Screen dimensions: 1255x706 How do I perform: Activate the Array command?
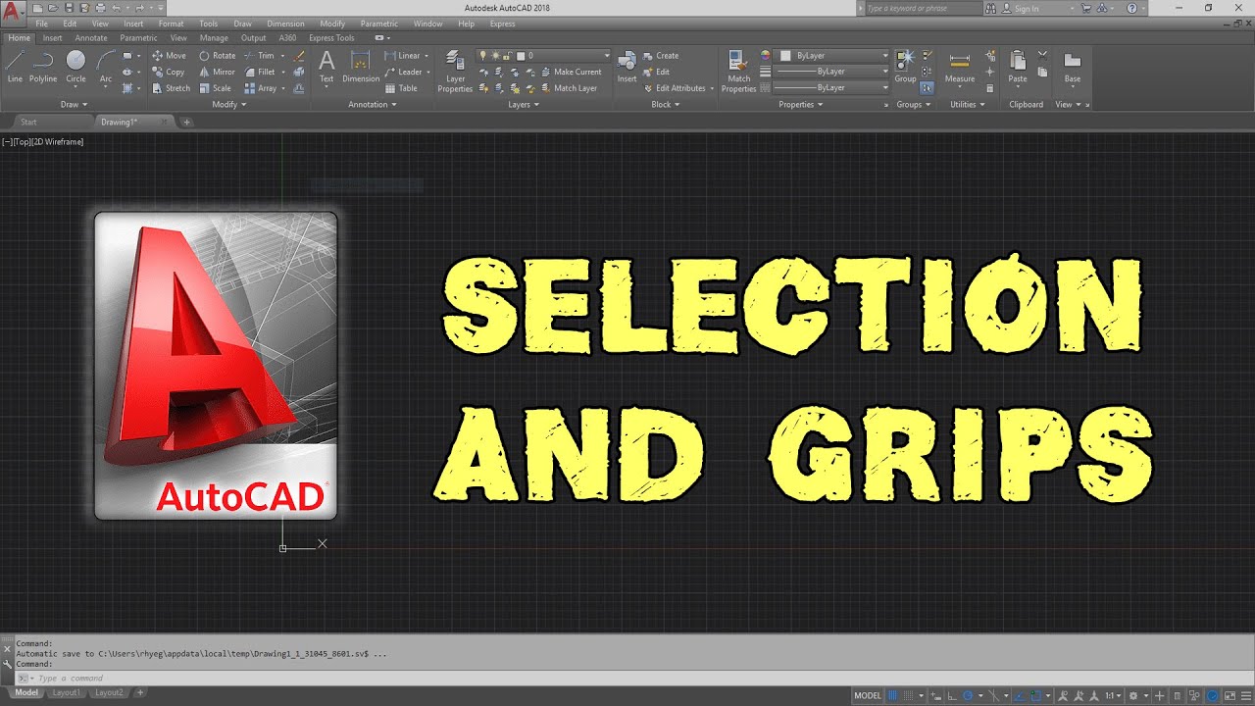(x=261, y=88)
